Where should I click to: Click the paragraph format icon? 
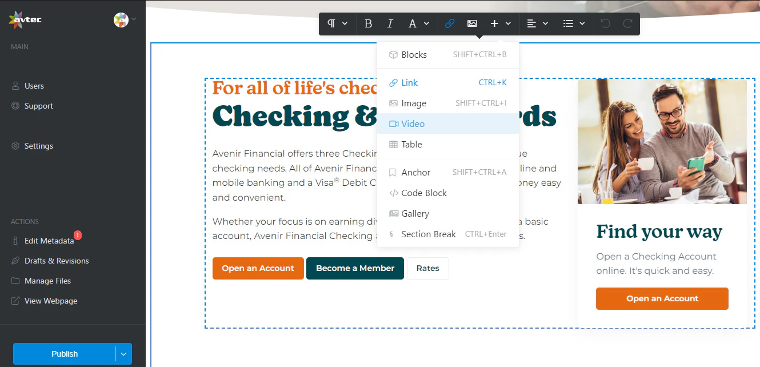pos(331,23)
